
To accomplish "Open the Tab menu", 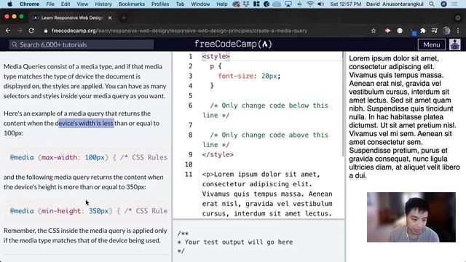I will (x=180, y=4).
